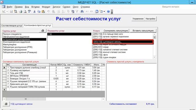Open the Database Window toolbar icon
Viewport: 196px width, 110px height.
tap(97, 12)
